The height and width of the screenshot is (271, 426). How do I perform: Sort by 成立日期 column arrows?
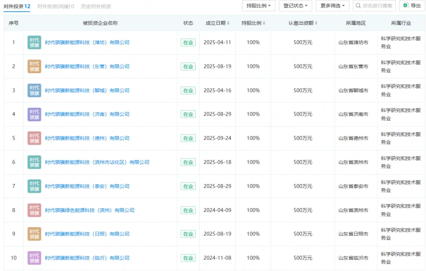[x=228, y=23]
